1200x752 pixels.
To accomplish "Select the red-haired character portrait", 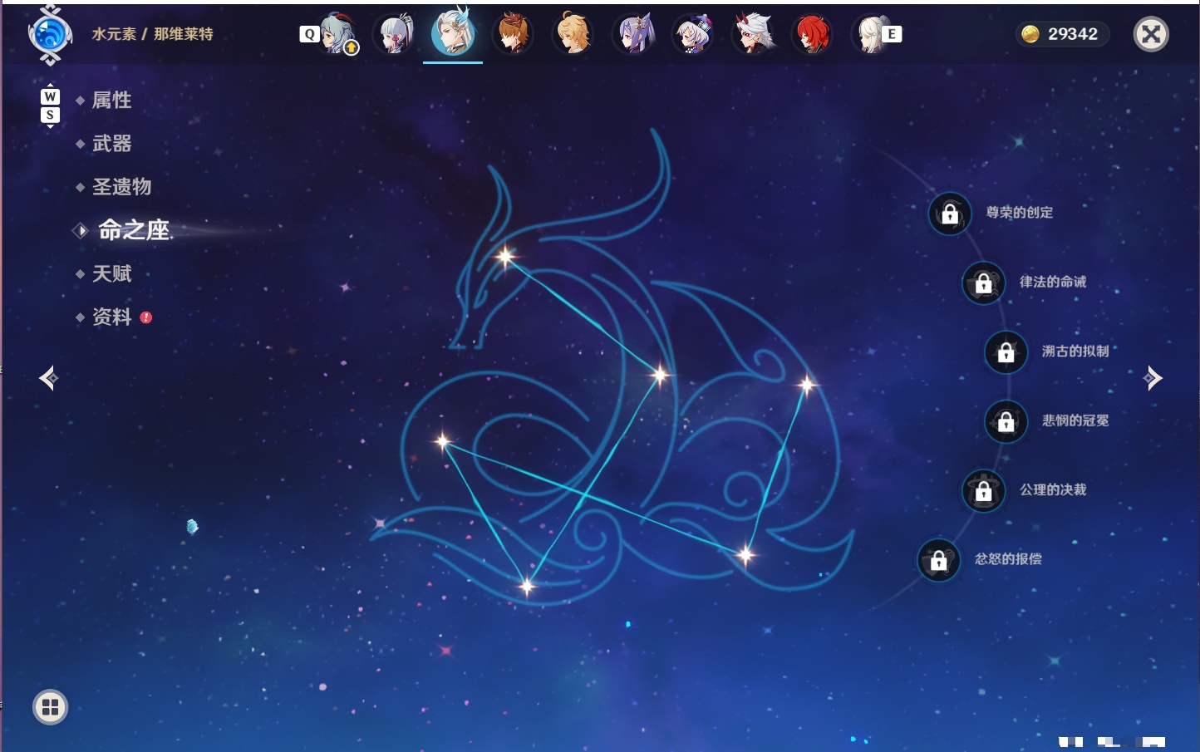I will (812, 34).
